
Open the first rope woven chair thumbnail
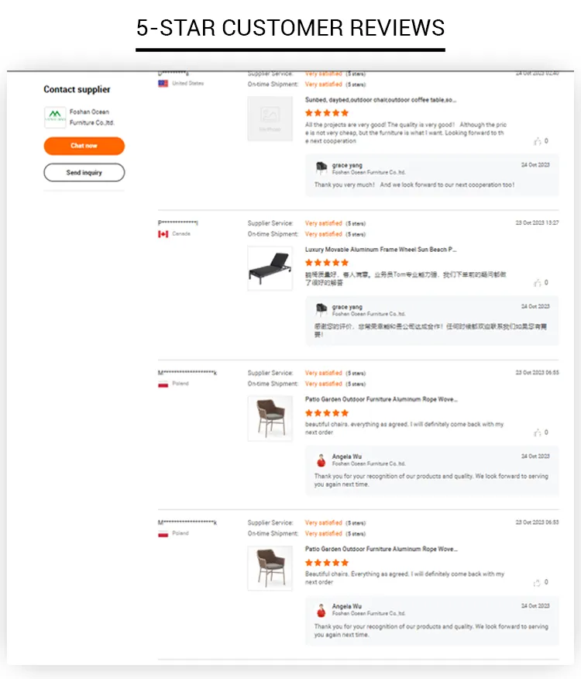[270, 419]
